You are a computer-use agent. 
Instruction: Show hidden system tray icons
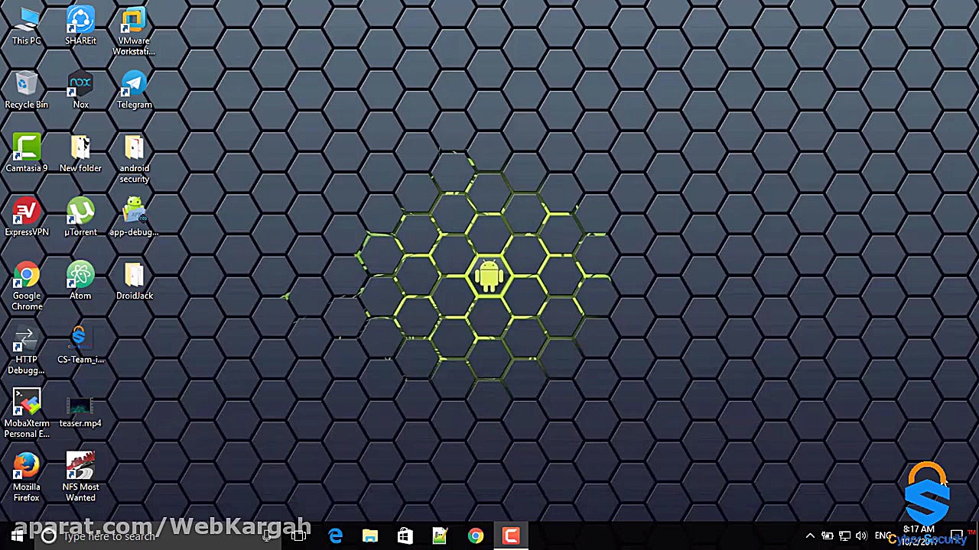click(x=810, y=536)
